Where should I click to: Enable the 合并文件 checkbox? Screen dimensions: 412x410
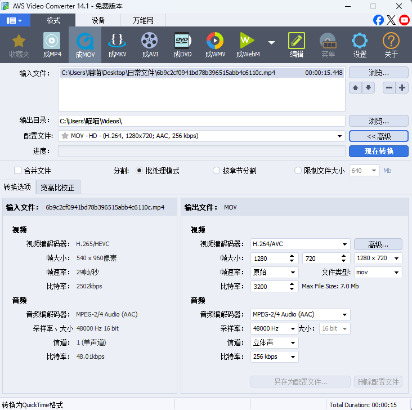click(19, 171)
